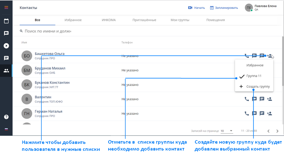Click the Контакты page title
284x154 pixels.
pos(28,8)
